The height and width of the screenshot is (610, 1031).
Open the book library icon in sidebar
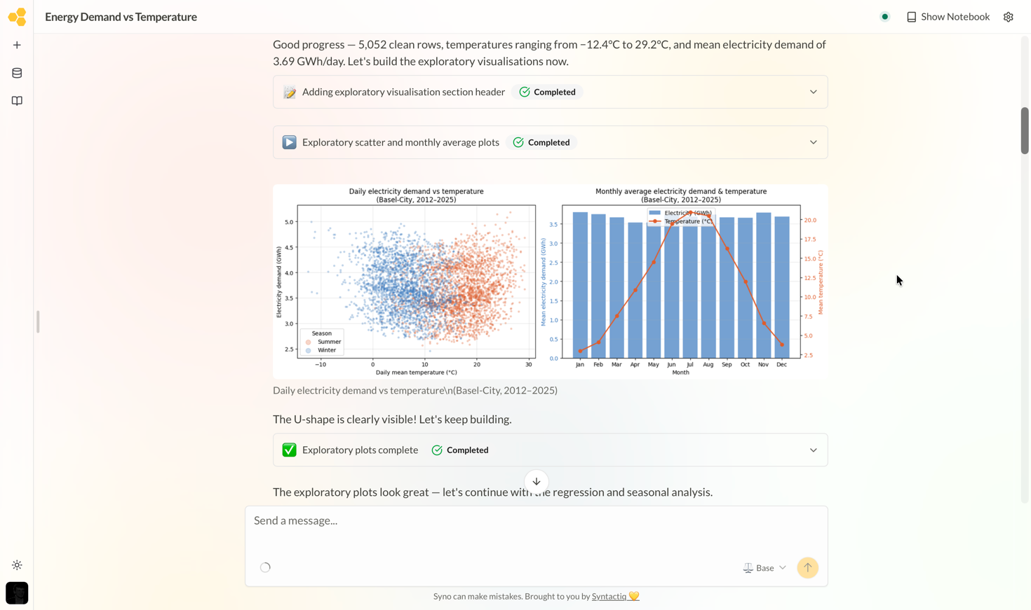[x=17, y=101]
